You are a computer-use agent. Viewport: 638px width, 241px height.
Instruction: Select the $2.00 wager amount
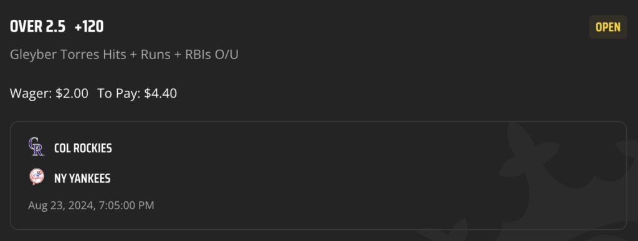click(72, 94)
